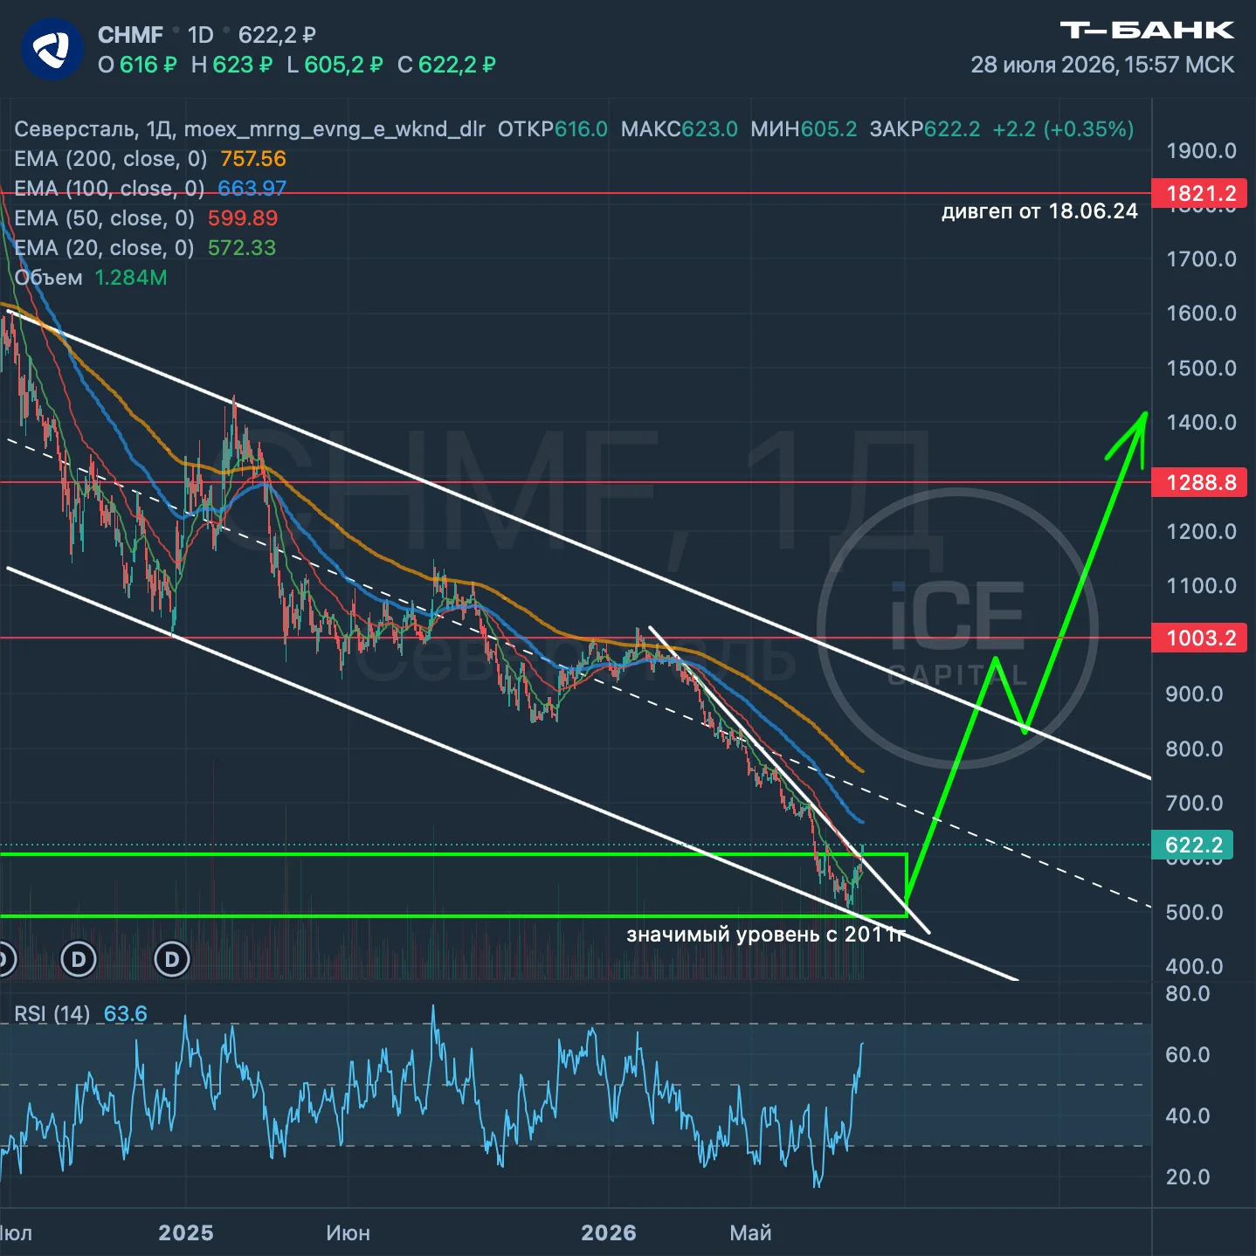The image size is (1256, 1256).
Task: Click the T-Банк logo
Action: (x=1147, y=31)
